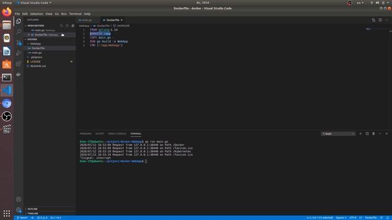Open the Help menu
Image resolution: width=392 pixels, height=220 pixels.
87,13
